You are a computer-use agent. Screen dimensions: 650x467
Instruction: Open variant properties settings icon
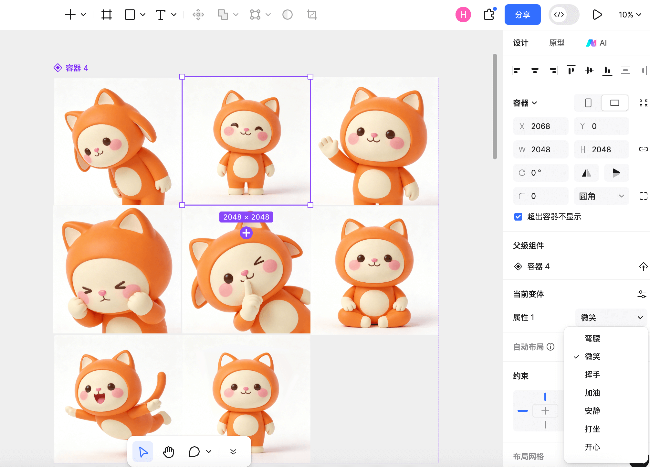pyautogui.click(x=642, y=294)
